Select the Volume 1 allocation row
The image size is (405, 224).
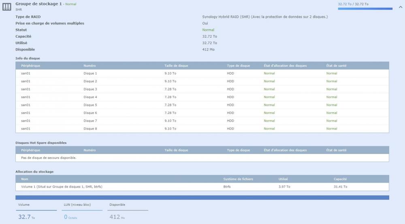pos(202,187)
